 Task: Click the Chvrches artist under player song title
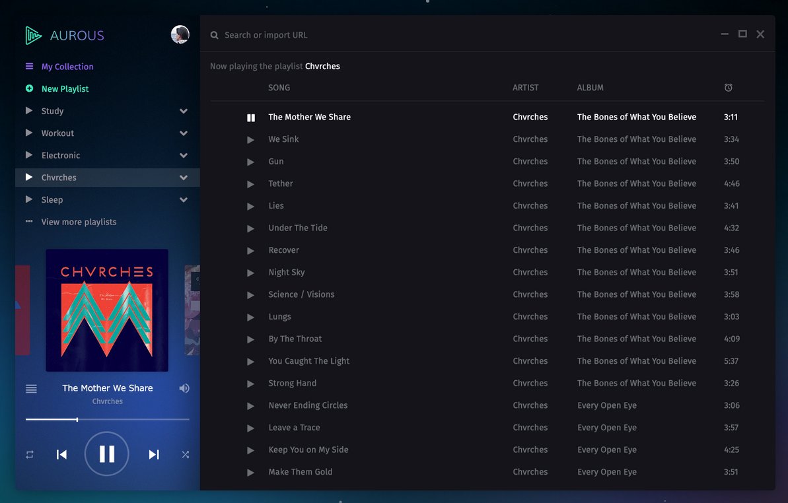click(x=107, y=401)
